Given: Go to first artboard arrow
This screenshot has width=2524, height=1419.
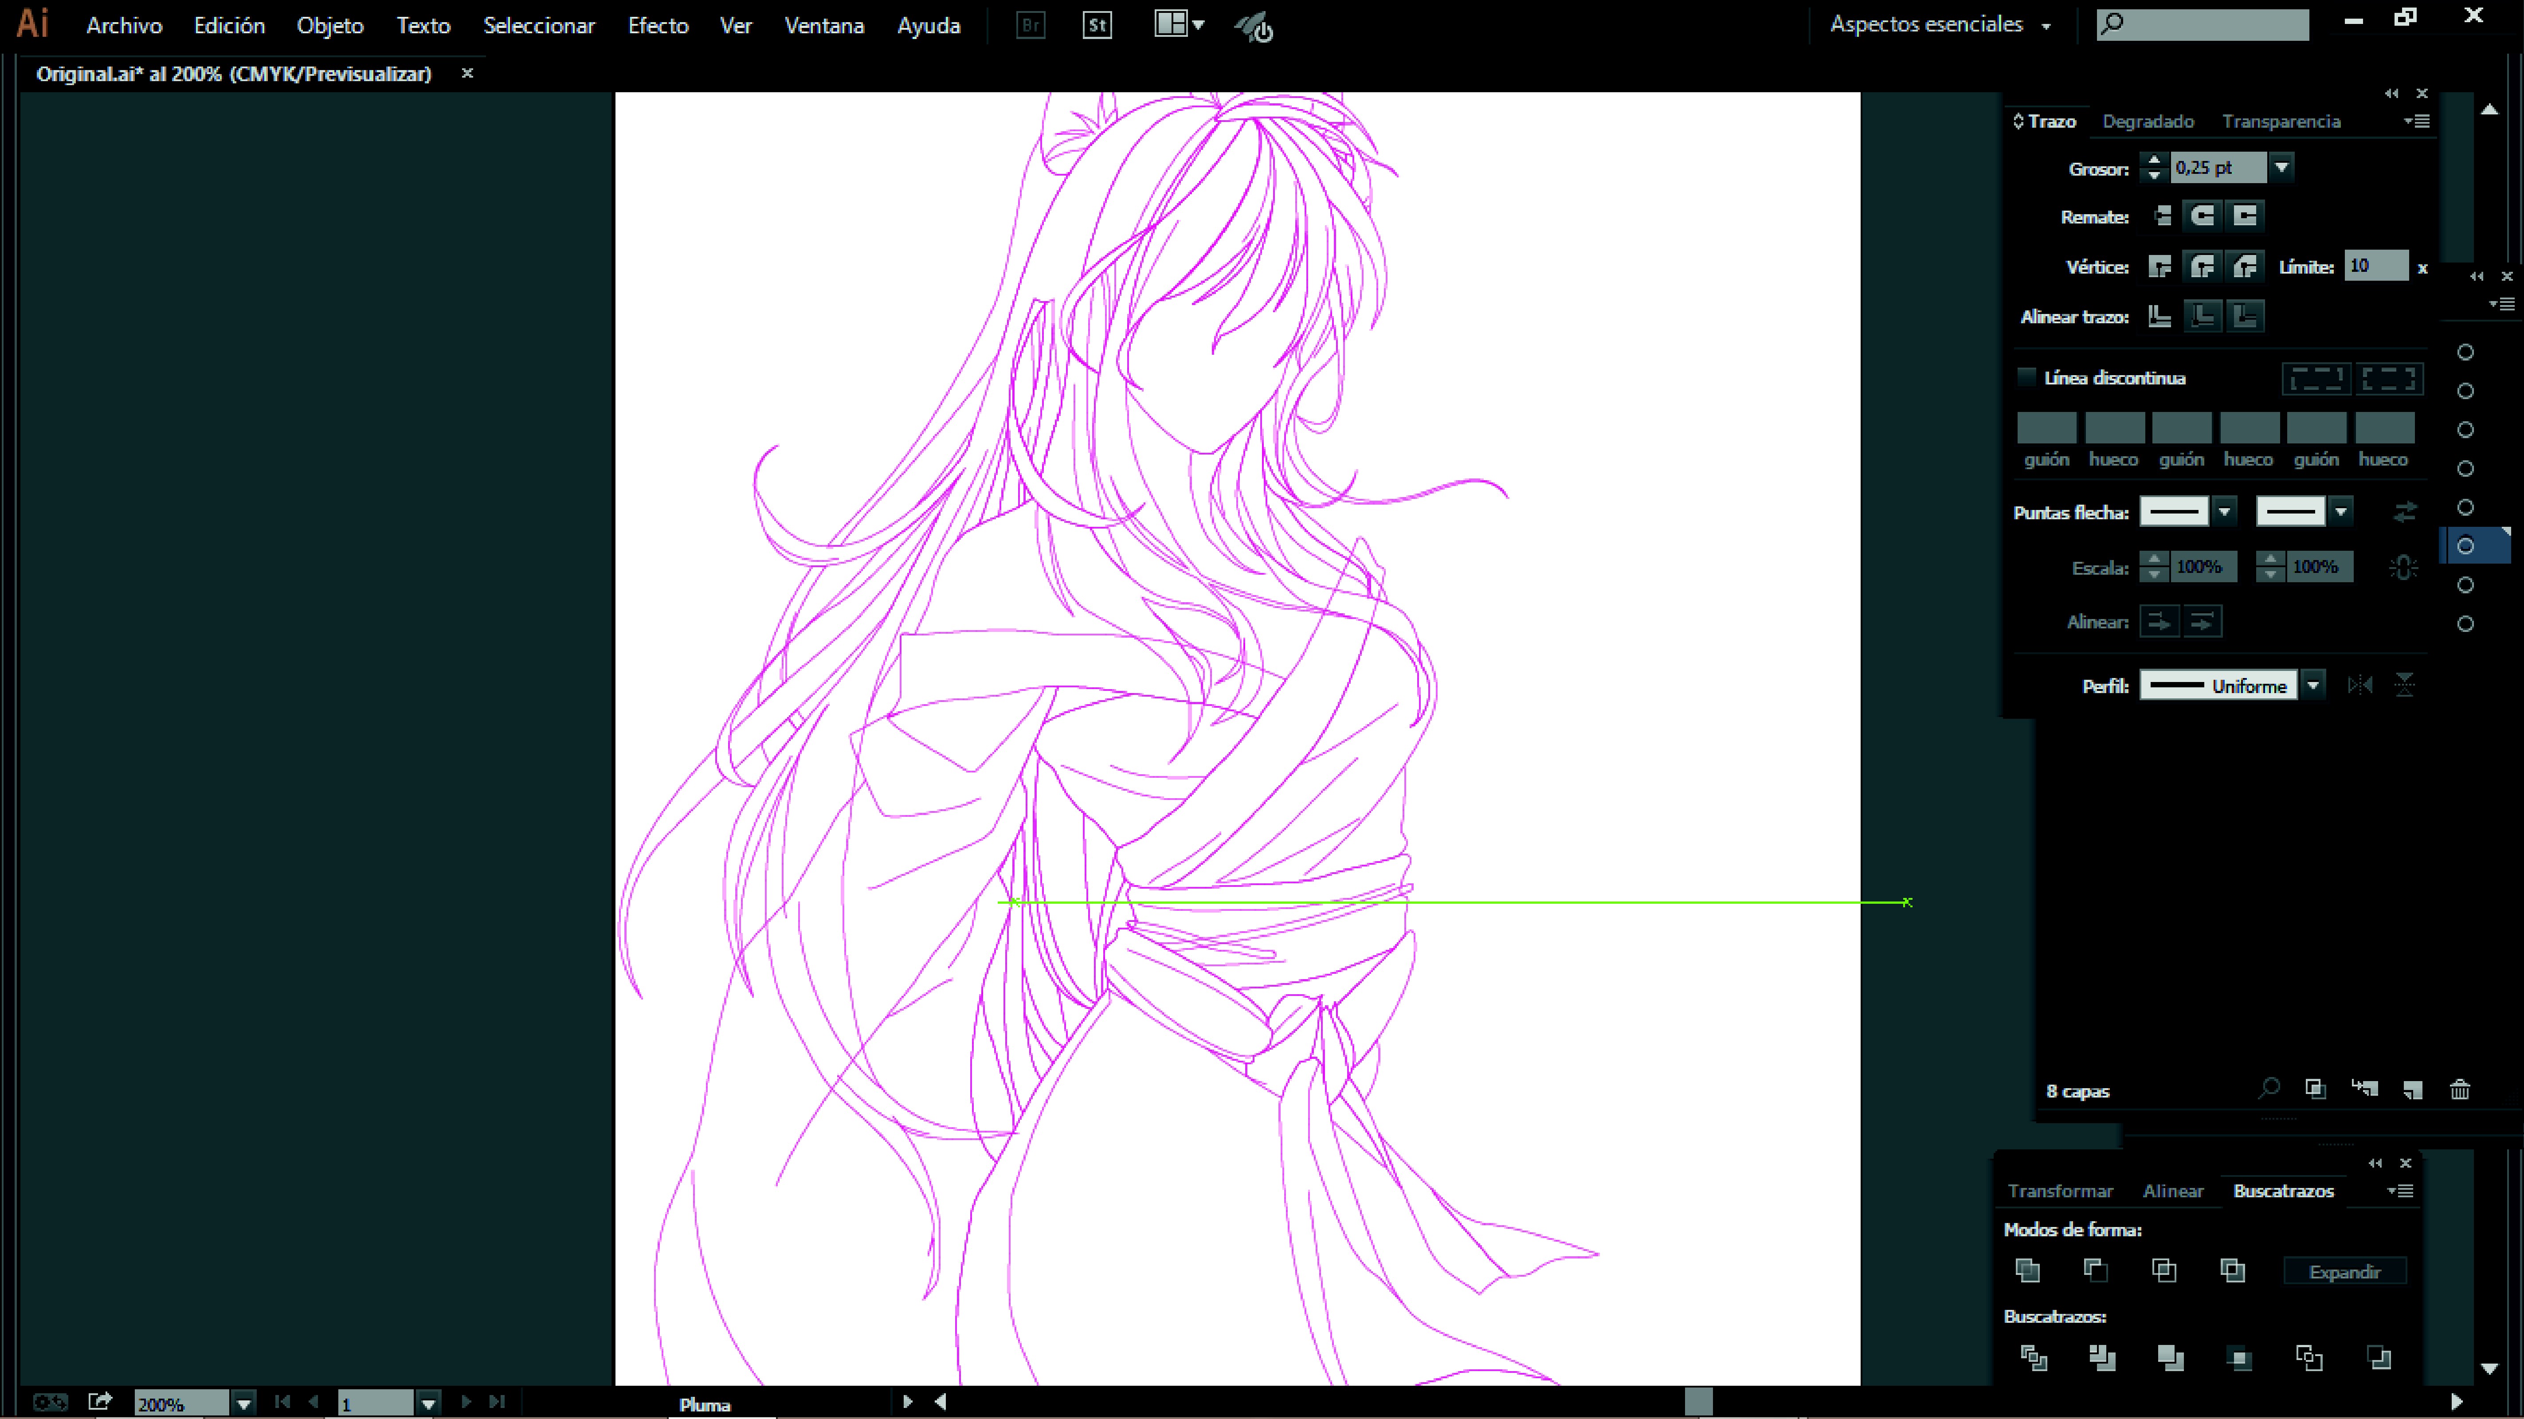Looking at the screenshot, I should pyautogui.click(x=282, y=1402).
